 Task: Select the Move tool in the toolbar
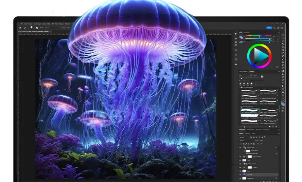[283, 34]
